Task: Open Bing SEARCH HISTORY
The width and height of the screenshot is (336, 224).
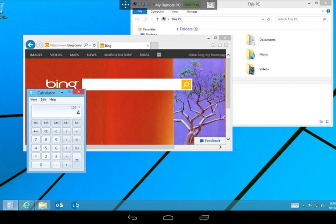Action: pos(118,55)
